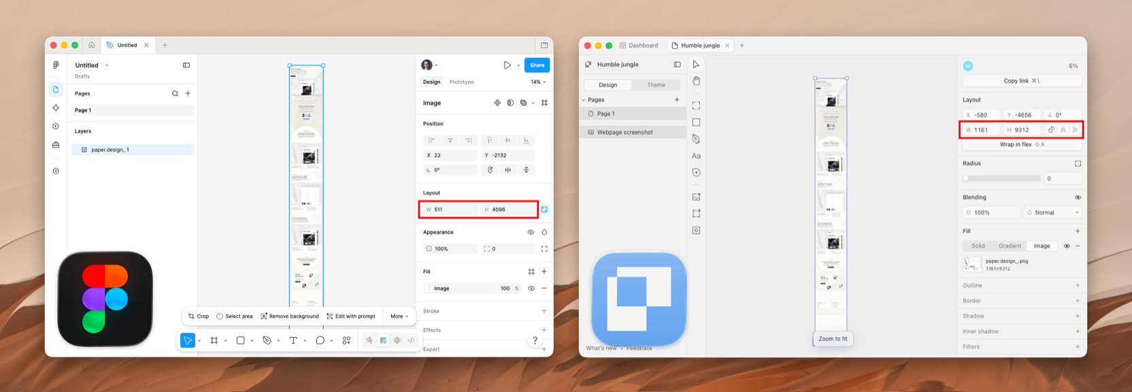
Task: Expand Move tool options arrow in Figma
Action: [199, 341]
